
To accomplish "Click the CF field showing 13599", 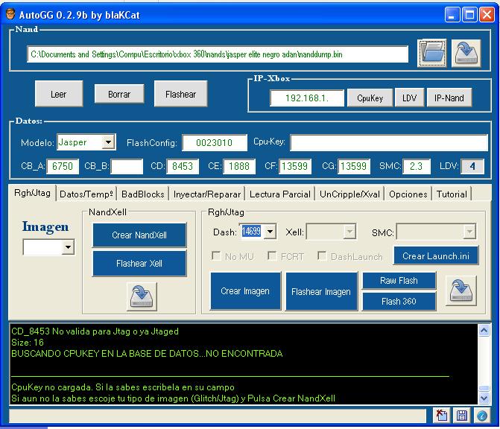I will tap(294, 166).
